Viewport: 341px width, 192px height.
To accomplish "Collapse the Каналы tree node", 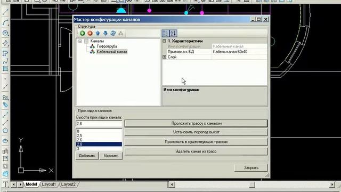I will pos(80,41).
